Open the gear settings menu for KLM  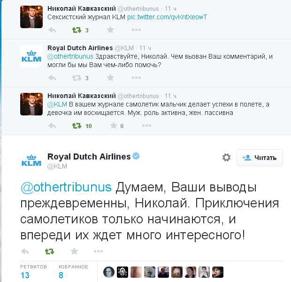tap(226, 158)
